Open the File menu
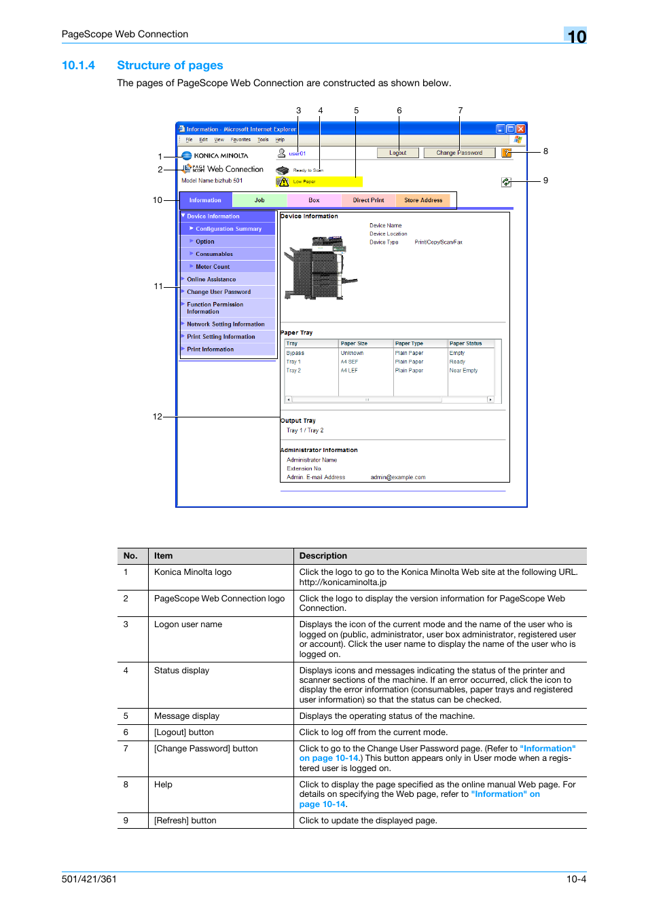The image size is (648, 917). point(190,140)
